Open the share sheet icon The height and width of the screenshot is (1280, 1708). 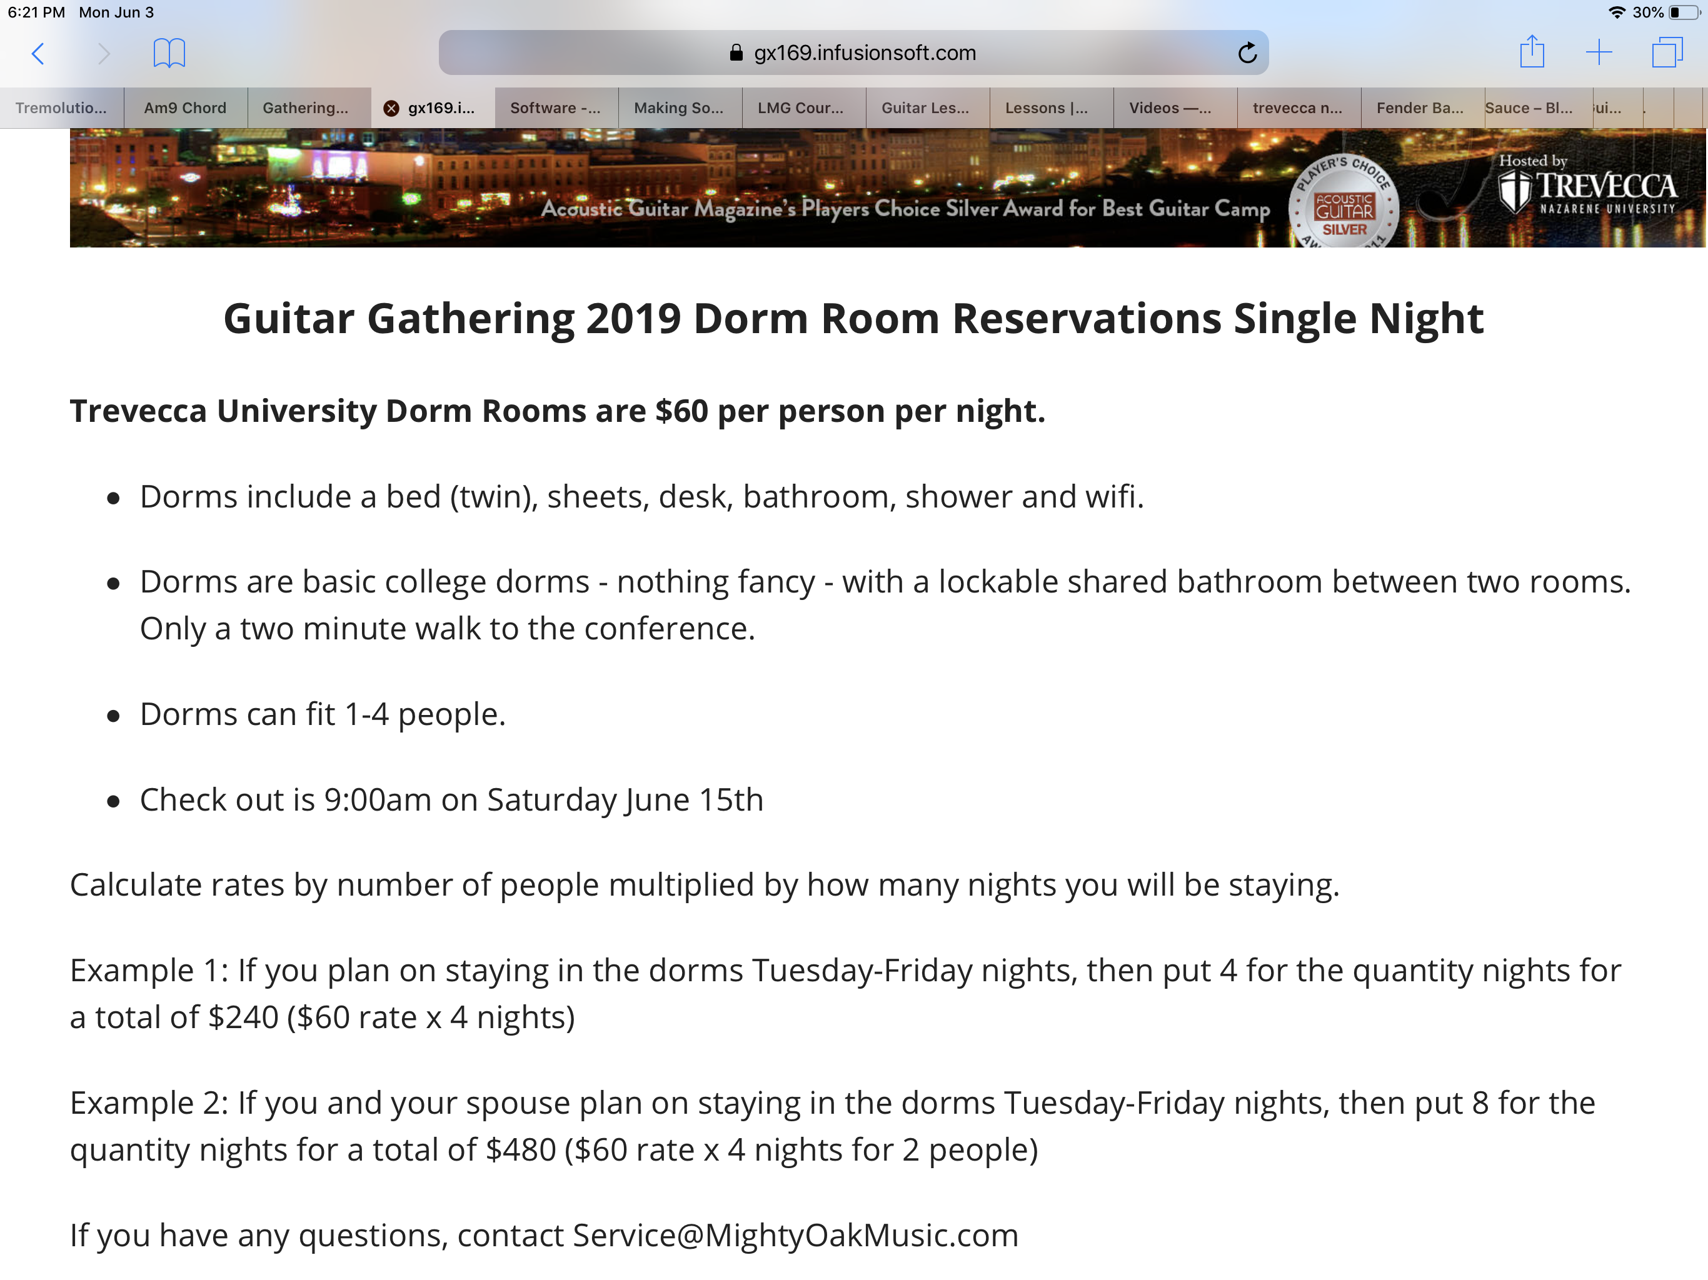click(1532, 51)
